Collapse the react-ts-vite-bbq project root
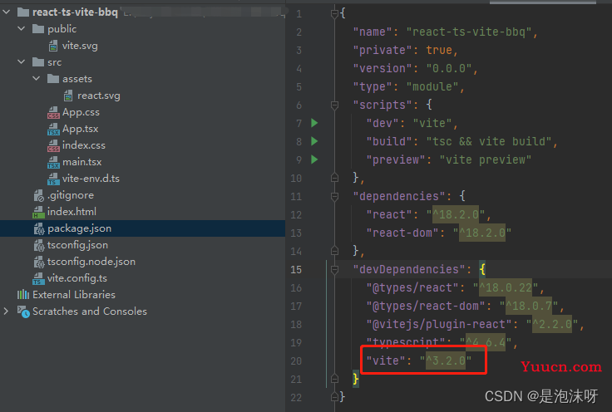 click(7, 12)
